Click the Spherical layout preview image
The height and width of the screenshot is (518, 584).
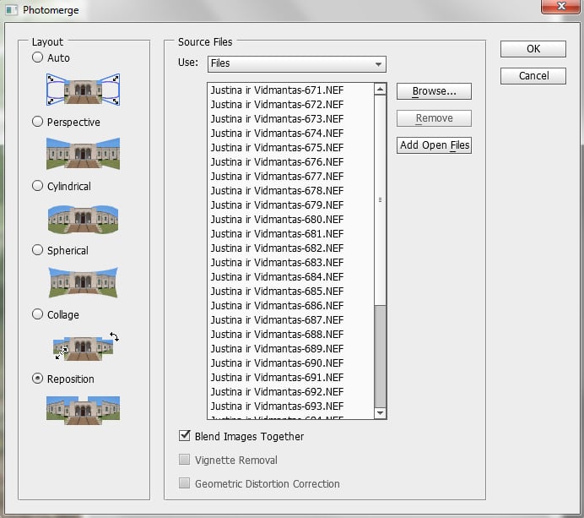(x=83, y=282)
